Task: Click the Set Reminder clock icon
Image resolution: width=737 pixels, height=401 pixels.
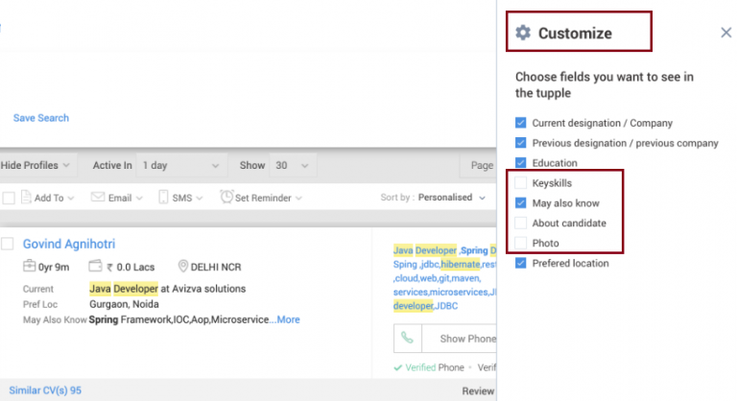Action: pos(226,198)
